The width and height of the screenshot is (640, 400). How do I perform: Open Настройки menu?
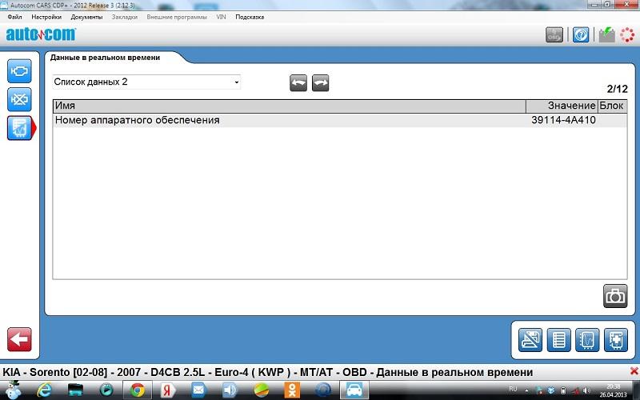point(46,17)
